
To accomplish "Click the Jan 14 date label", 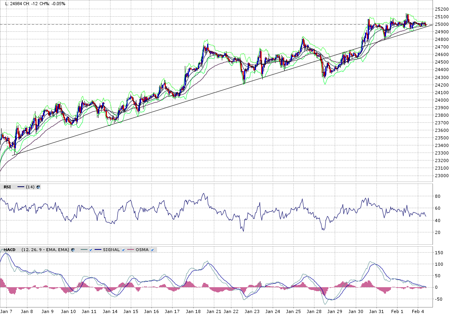I will pyautogui.click(x=110, y=311).
